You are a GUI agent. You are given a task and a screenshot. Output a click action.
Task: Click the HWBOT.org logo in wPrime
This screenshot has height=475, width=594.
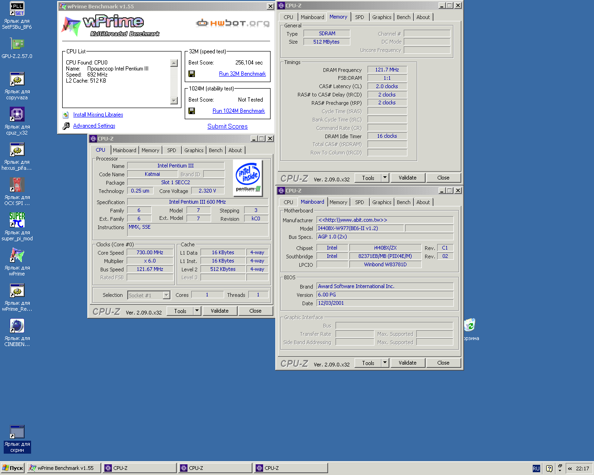[233, 23]
